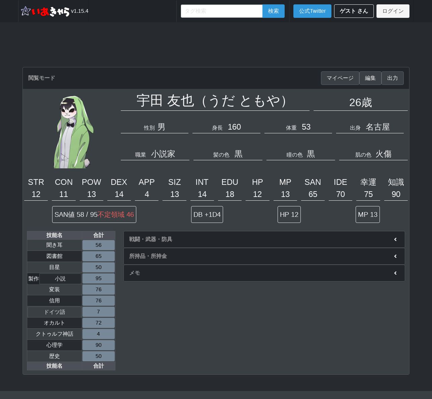Click the 聞き耳 skill value 56
Viewport: 432px width, 399px height.
pos(99,245)
